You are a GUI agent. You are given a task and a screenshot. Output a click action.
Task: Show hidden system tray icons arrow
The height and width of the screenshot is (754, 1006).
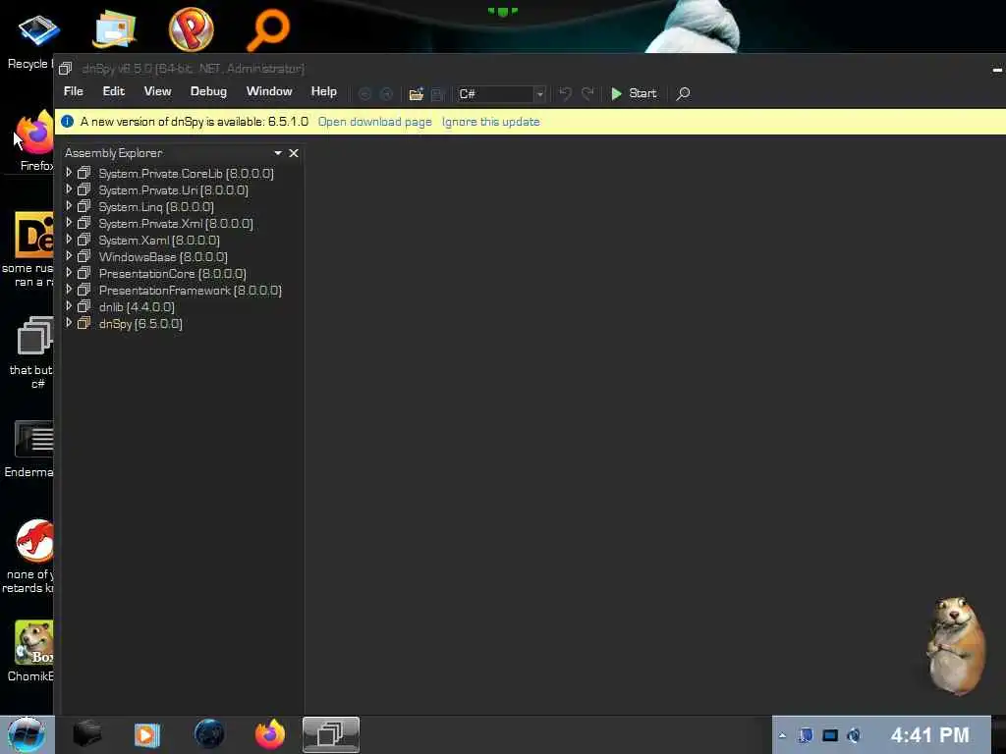(x=782, y=735)
